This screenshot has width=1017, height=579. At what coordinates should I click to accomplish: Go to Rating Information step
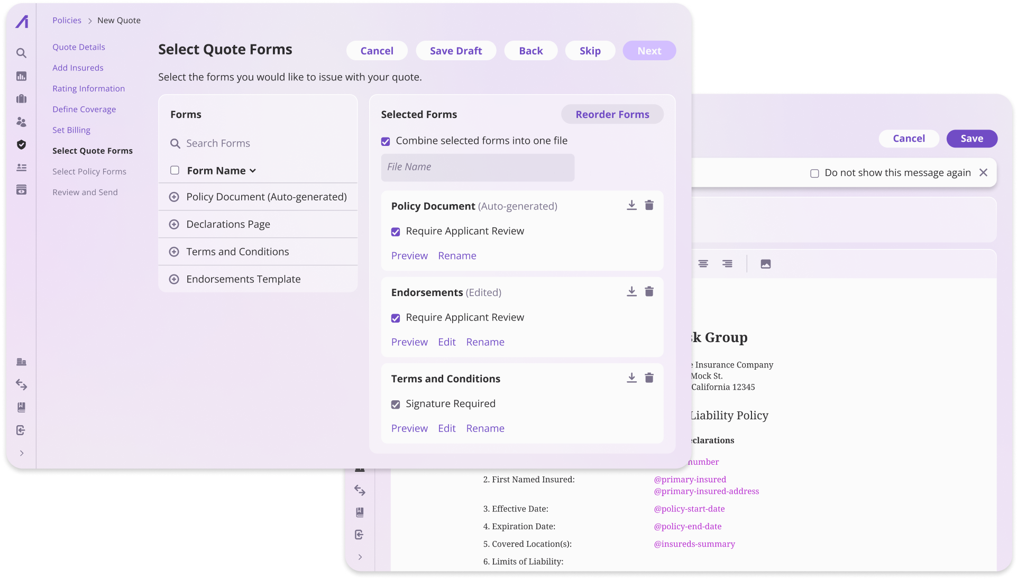(x=88, y=88)
